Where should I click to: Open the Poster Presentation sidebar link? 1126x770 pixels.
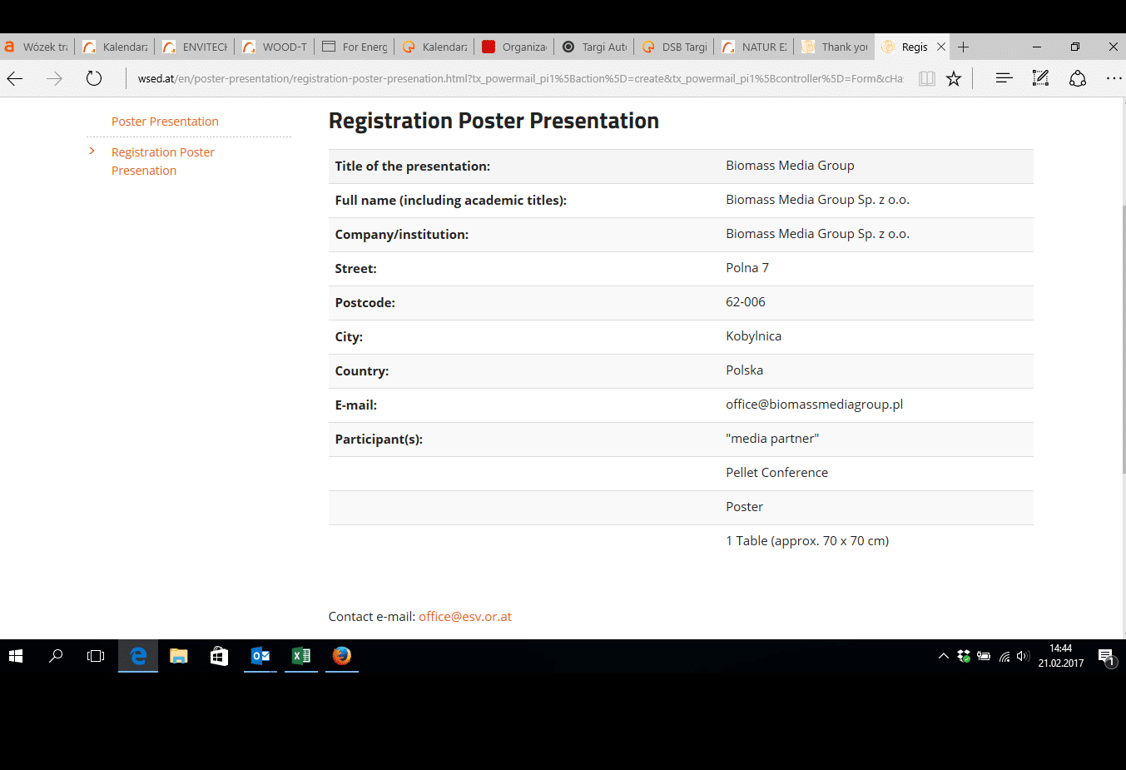click(x=165, y=122)
